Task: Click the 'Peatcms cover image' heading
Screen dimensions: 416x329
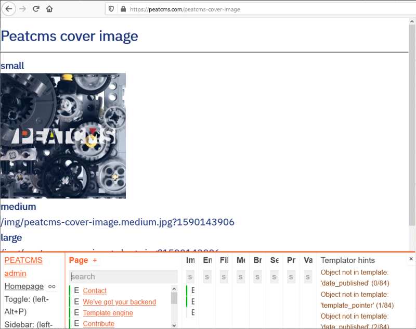Action: click(x=70, y=36)
